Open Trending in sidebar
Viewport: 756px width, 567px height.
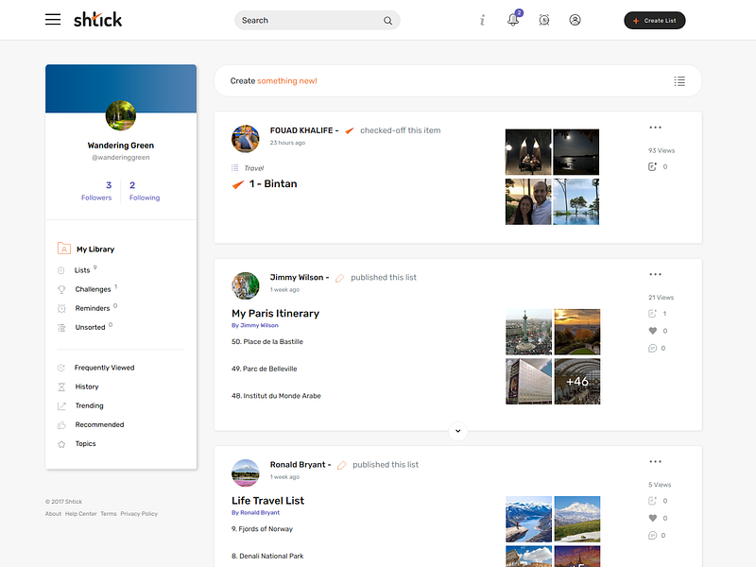pos(89,406)
